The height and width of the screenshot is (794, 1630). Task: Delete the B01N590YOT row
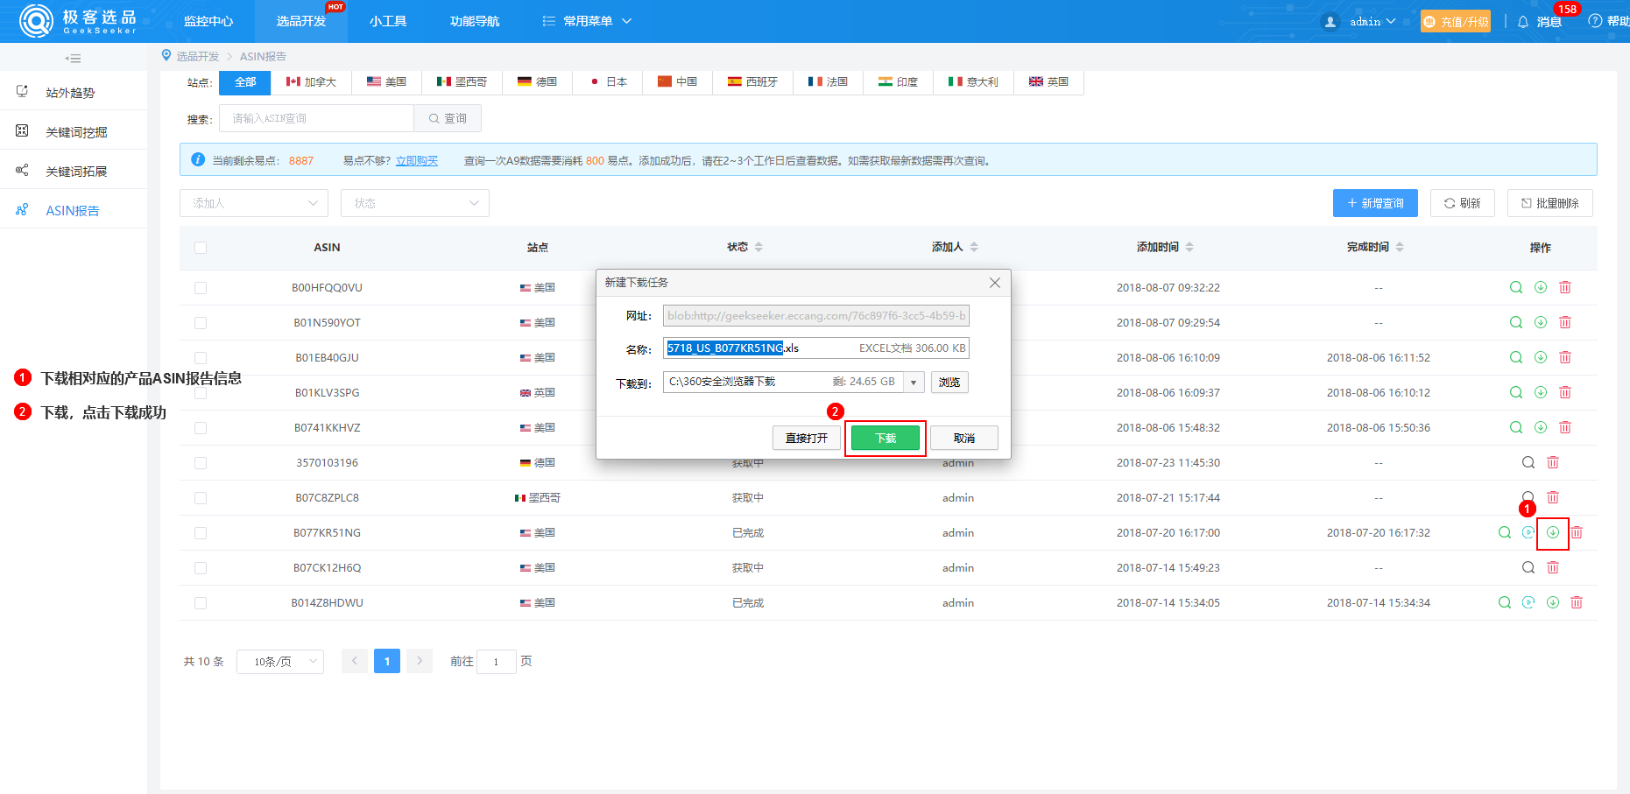pyautogui.click(x=1565, y=322)
